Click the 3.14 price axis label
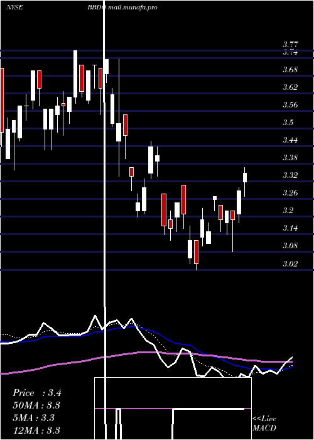 pyautogui.click(x=290, y=228)
